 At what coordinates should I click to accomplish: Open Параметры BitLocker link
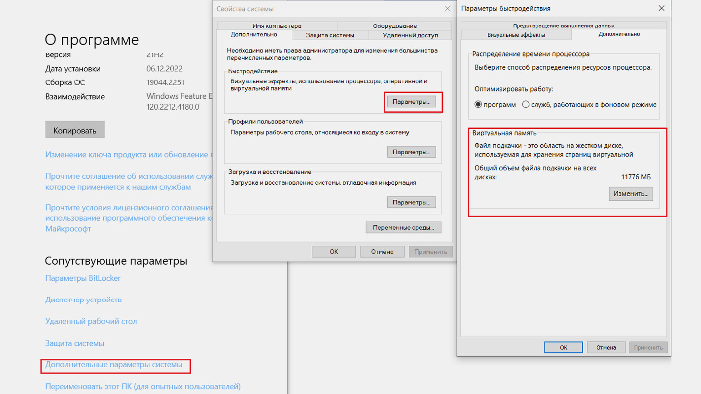(83, 278)
